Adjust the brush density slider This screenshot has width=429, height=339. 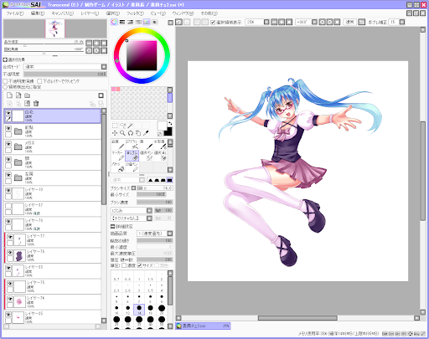[x=155, y=202]
